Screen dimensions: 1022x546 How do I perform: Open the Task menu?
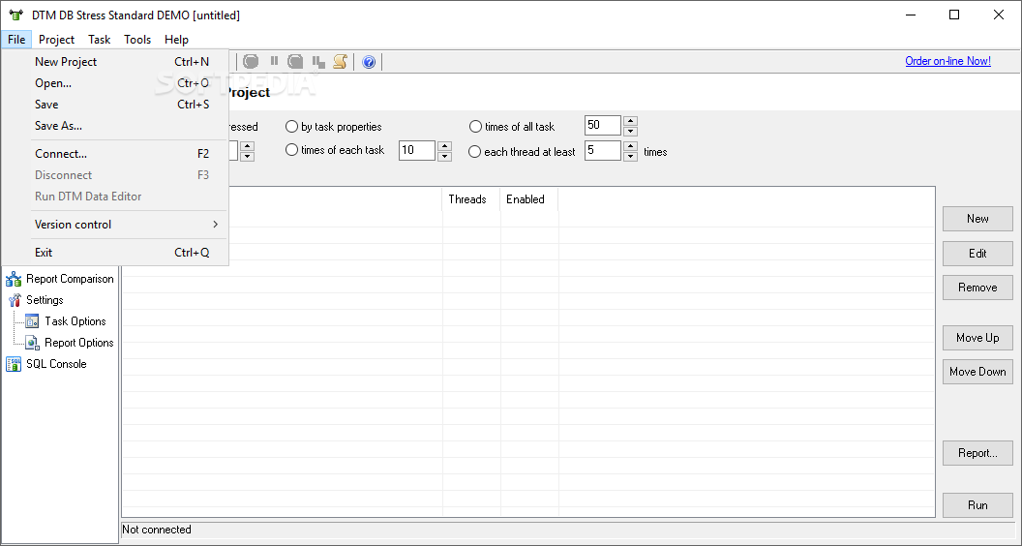click(99, 39)
